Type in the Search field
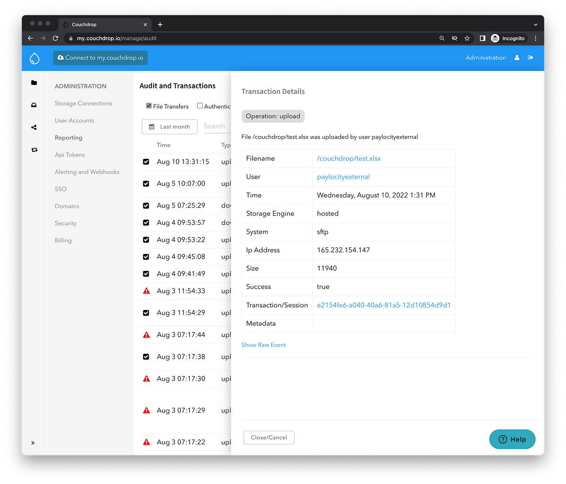 click(x=215, y=126)
